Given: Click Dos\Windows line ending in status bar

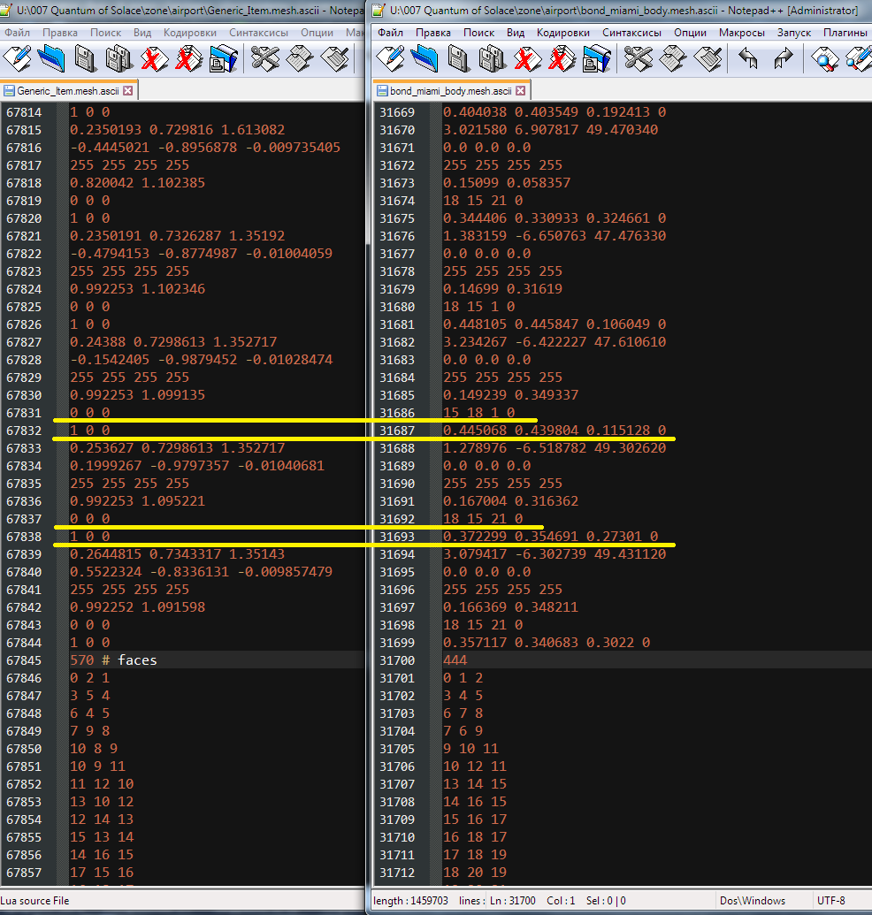Looking at the screenshot, I should click(753, 900).
